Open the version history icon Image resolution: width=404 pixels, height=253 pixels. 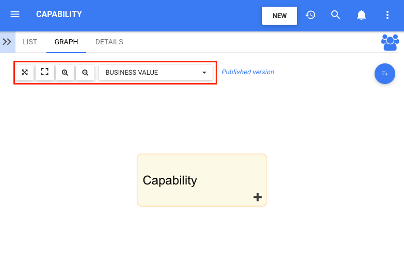[311, 15]
